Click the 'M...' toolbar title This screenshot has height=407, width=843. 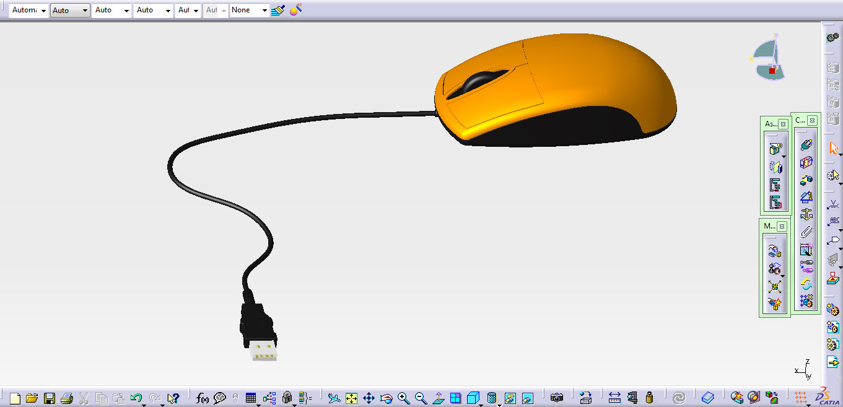pyautogui.click(x=769, y=226)
